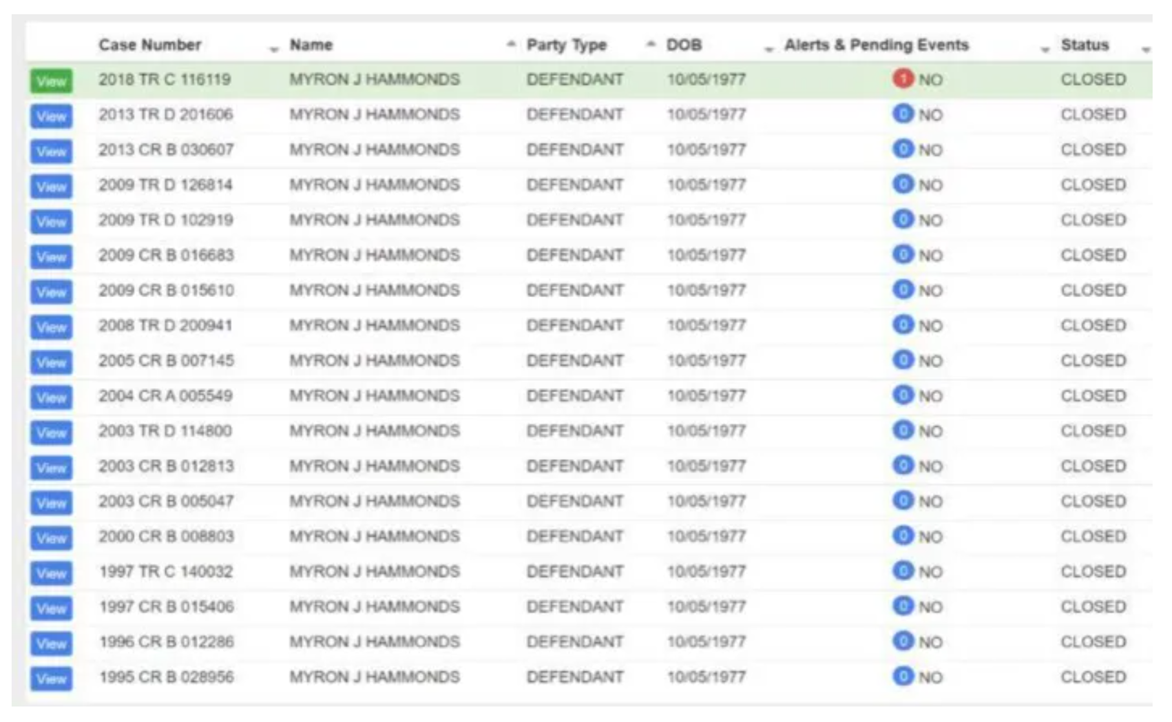Open View for case 2009 CR B 016683

pos(51,257)
